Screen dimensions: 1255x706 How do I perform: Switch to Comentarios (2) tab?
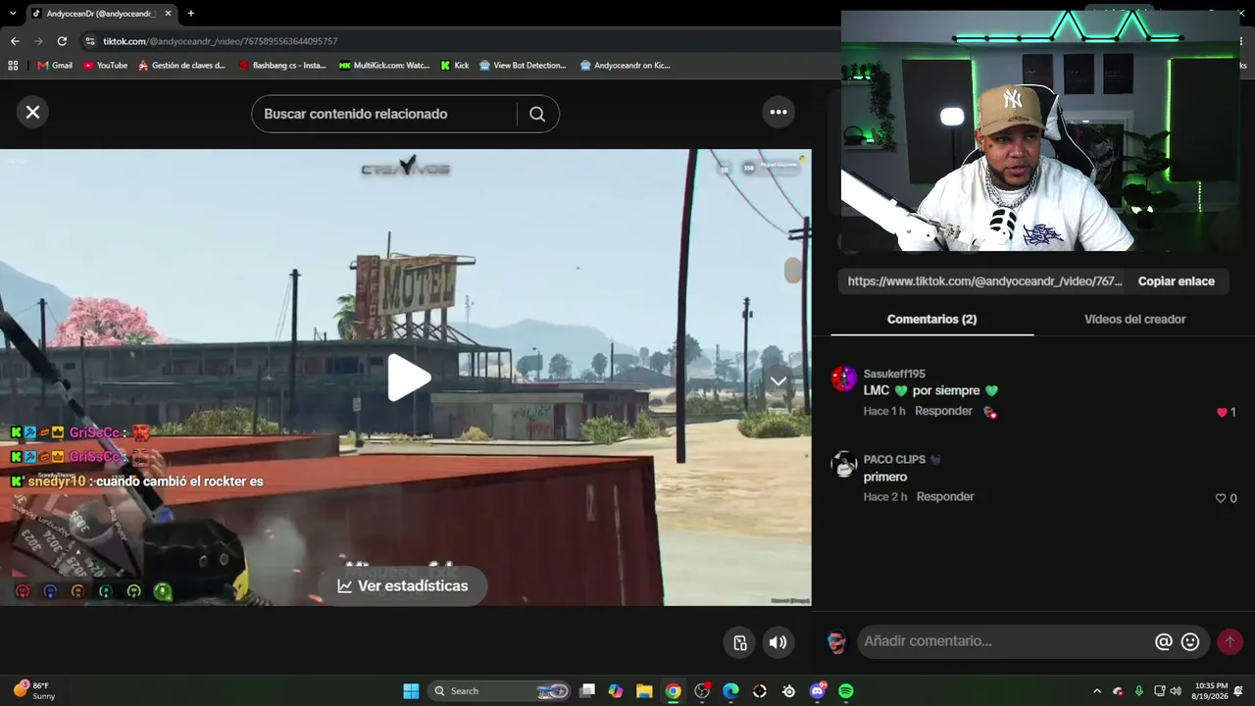931,319
